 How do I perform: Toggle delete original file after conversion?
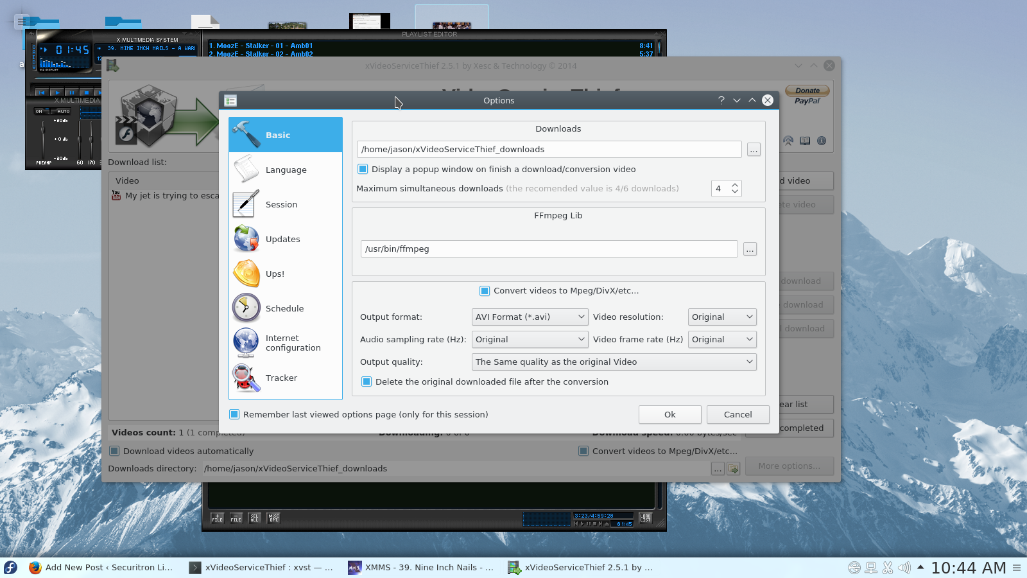tap(367, 381)
